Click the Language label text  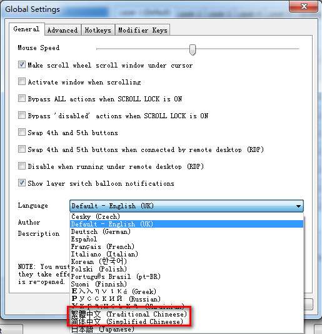[x=33, y=206]
